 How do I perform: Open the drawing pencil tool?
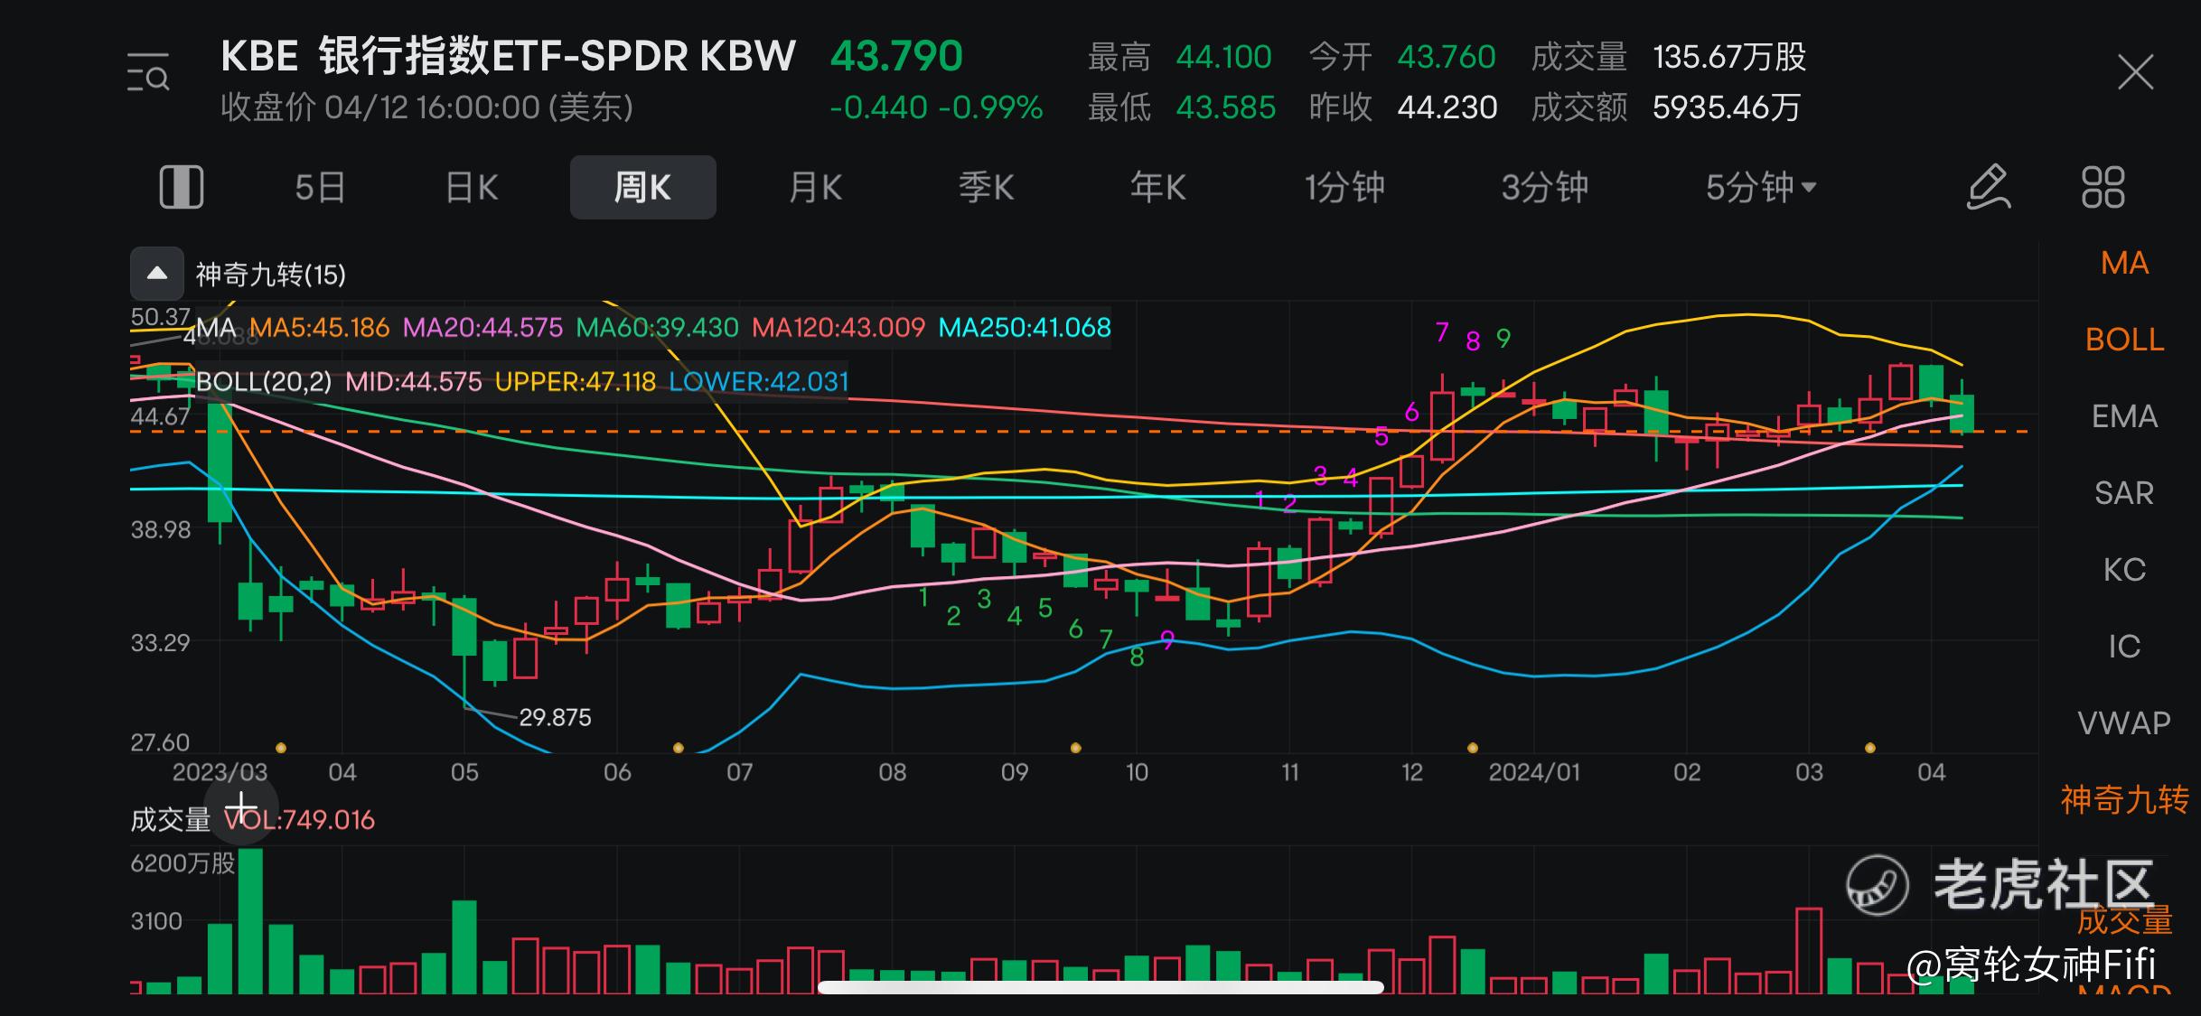click(x=1988, y=187)
